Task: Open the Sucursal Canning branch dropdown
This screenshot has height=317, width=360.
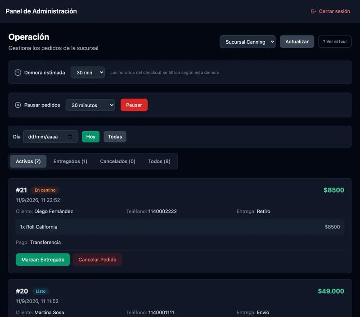Action: click(x=247, y=42)
